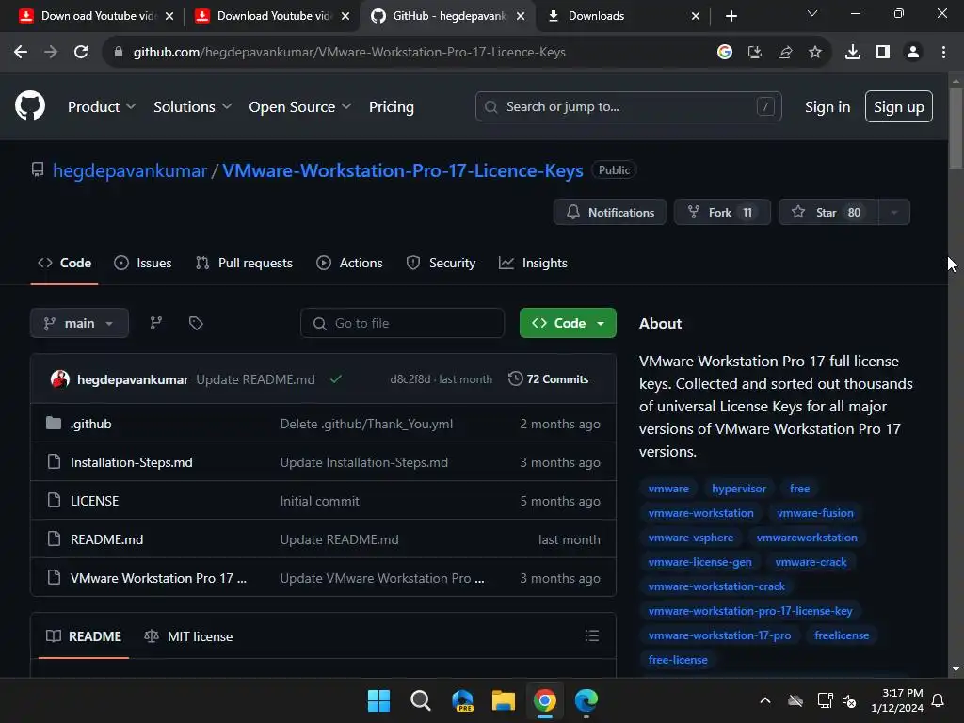This screenshot has height=723, width=964.
Task: Open the .github folder
Action: tap(91, 424)
